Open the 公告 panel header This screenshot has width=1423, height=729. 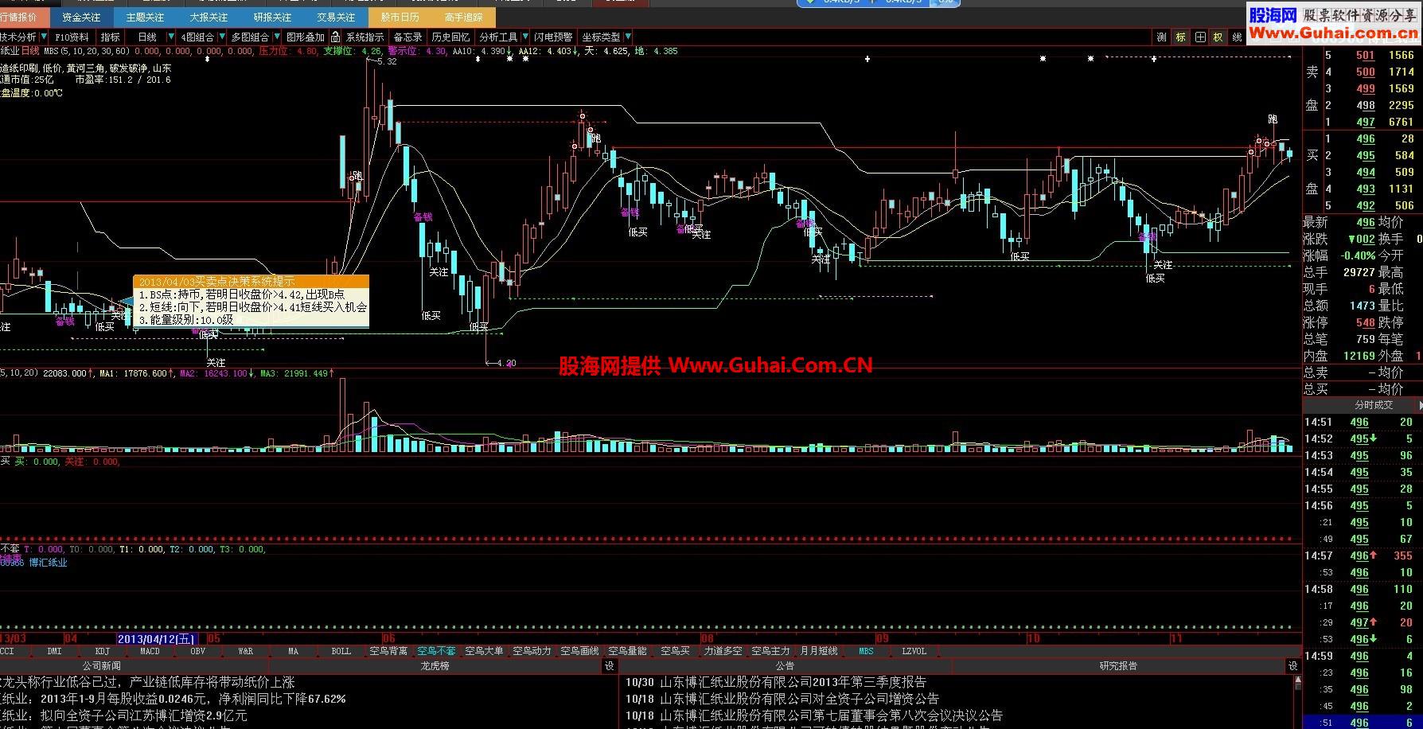[785, 666]
